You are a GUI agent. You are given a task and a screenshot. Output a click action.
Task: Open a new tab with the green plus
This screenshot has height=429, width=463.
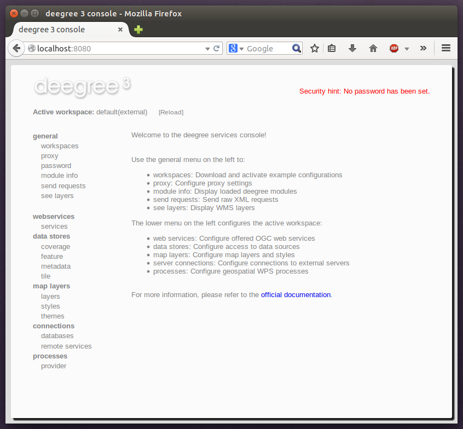137,30
